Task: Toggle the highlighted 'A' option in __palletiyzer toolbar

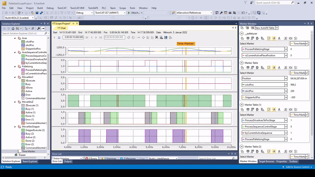Action: pyautogui.click(x=273, y=38)
